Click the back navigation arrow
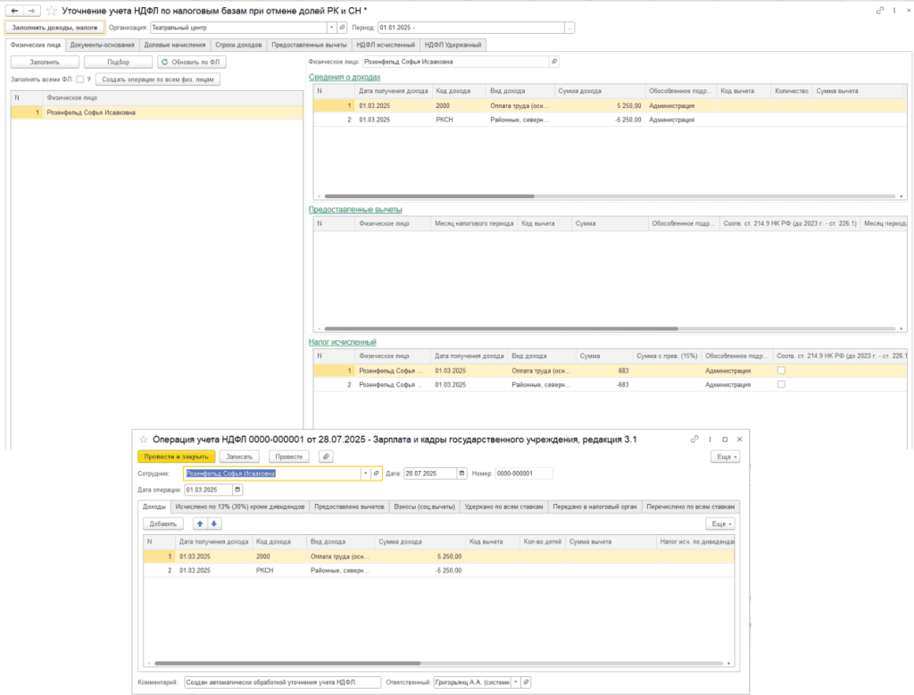This screenshot has width=914, height=695. (13, 11)
